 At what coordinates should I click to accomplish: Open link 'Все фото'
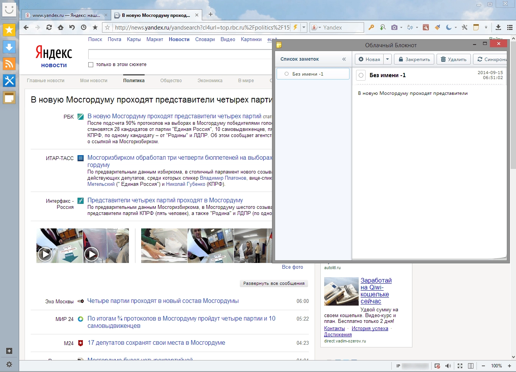tap(292, 267)
